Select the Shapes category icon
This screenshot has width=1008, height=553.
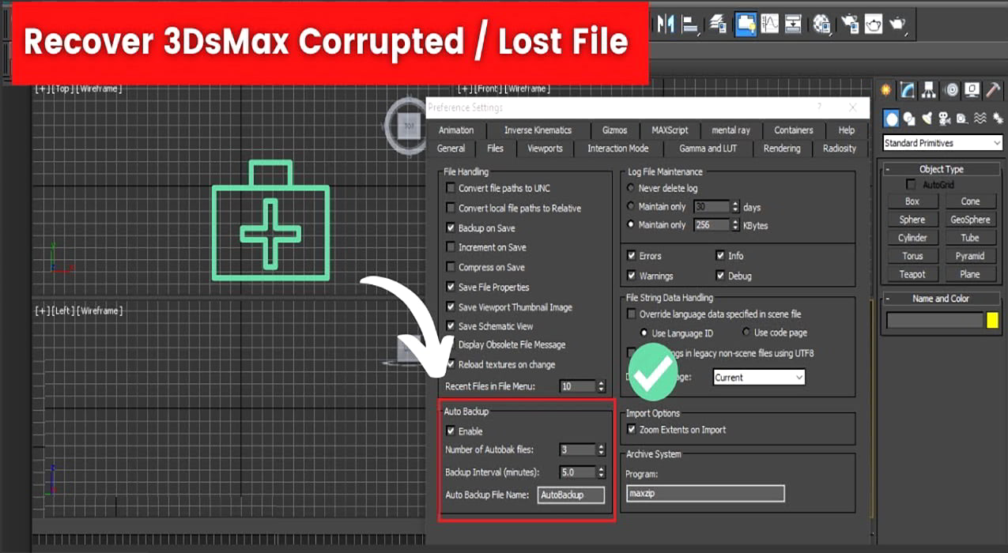[909, 118]
